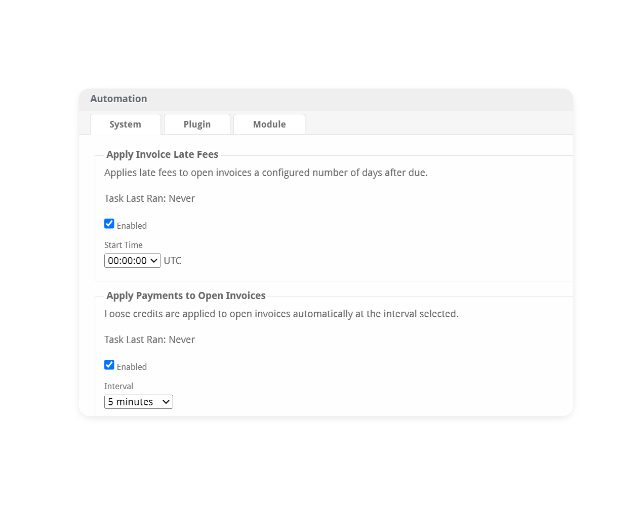Uncheck Enabled for Apply Payments to Open Invoices
The height and width of the screenshot is (506, 644).
[109, 365]
